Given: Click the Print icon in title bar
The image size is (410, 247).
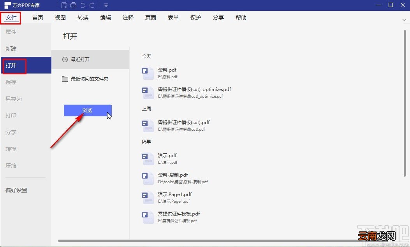Looking at the screenshot, I should [x=74, y=5].
